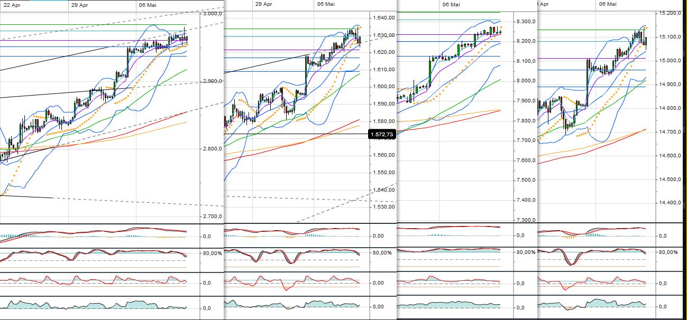The image size is (687, 320).
Task: Click the 15.000,0 price label
Action: coord(670,61)
